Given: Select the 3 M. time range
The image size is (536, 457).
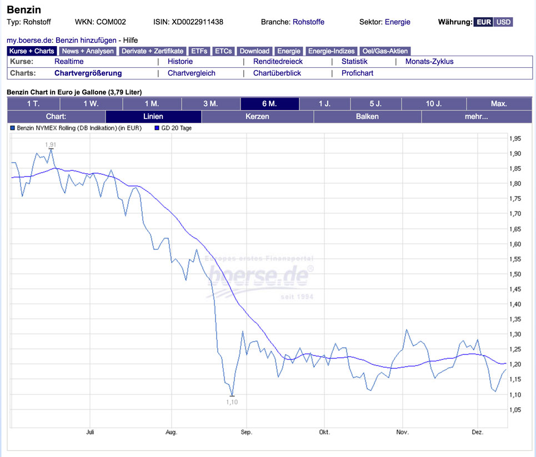Looking at the screenshot, I should [x=211, y=103].
